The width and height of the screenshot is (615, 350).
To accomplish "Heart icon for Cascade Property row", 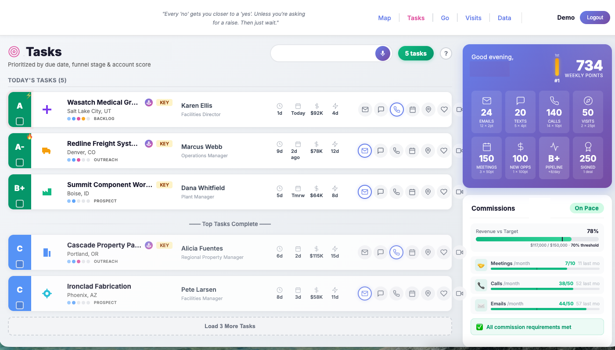I will tap(444, 252).
